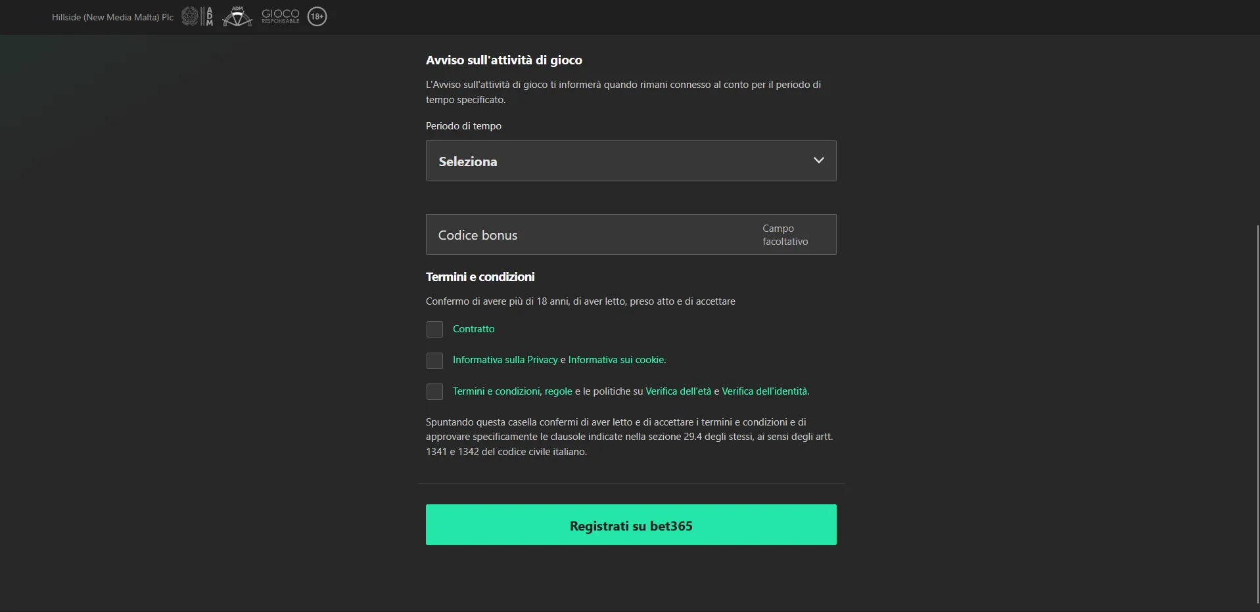
Task: Tick the Contratto checkbox
Action: (x=434, y=329)
